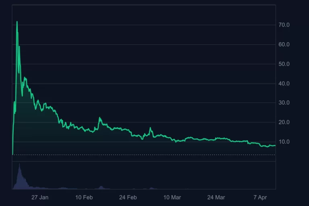
Task: Select the 30.0 price axis label
Action: pos(284,103)
